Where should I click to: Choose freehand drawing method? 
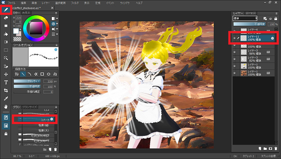[x=17, y=74]
